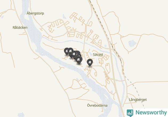Click the isolated house marker south of Sävast label
This screenshot has height=117, width=168.
(90, 62)
